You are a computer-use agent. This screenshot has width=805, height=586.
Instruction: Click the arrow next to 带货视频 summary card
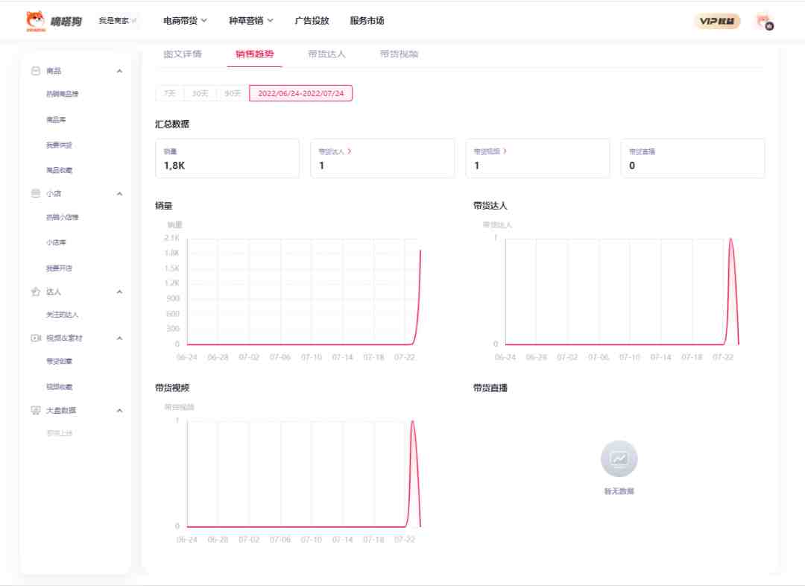point(505,151)
